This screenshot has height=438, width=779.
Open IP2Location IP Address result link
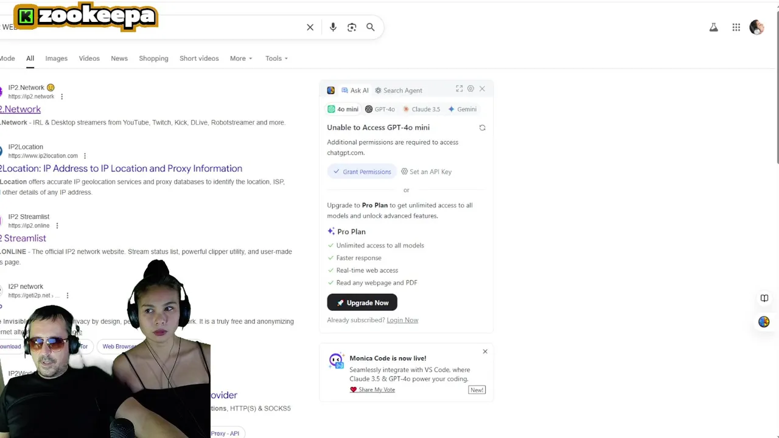(121, 169)
